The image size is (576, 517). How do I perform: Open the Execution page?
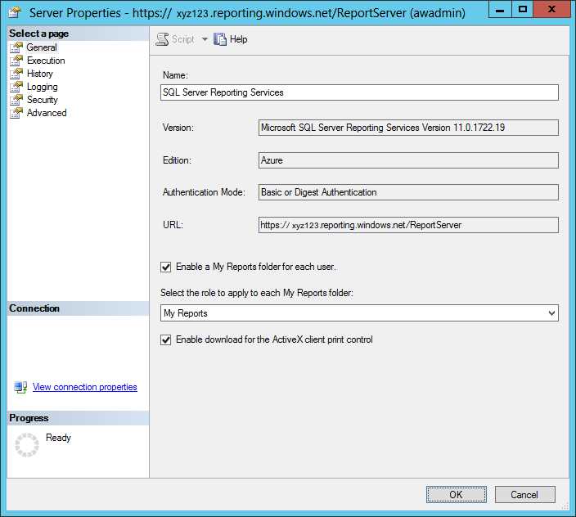(46, 61)
